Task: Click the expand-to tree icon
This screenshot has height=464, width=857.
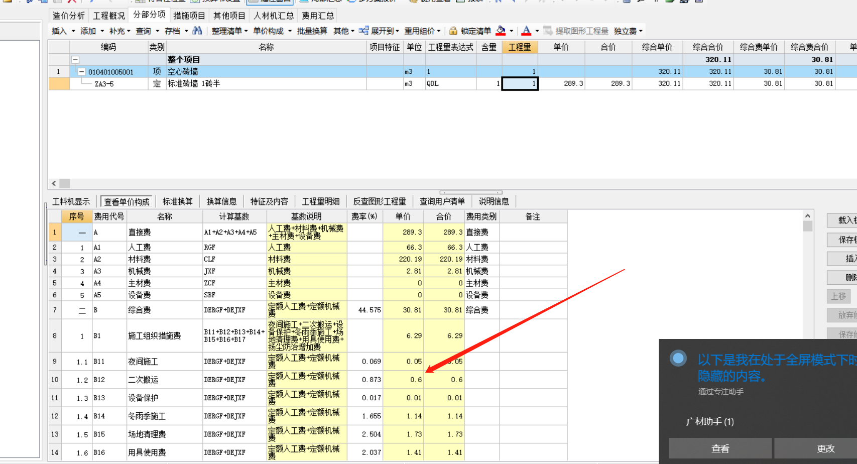Action: [364, 31]
